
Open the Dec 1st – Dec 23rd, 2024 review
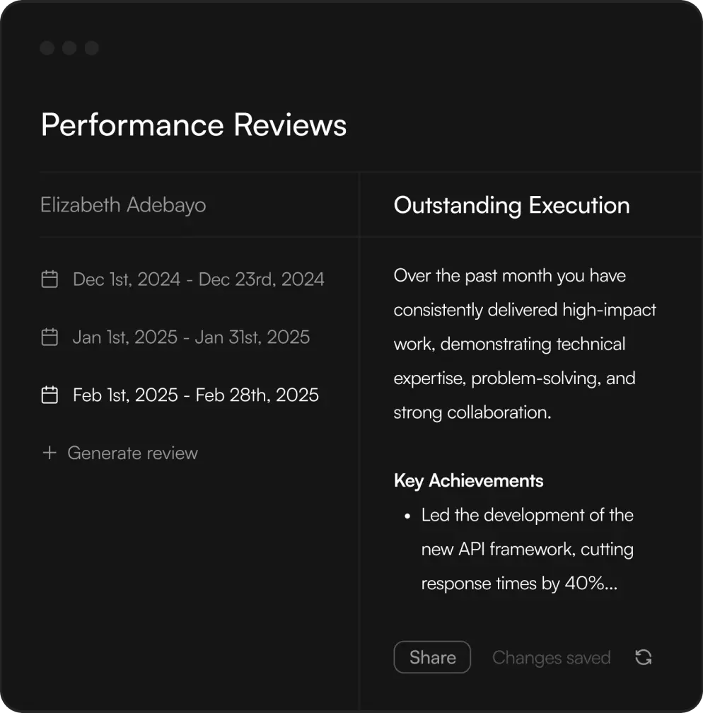pyautogui.click(x=198, y=279)
